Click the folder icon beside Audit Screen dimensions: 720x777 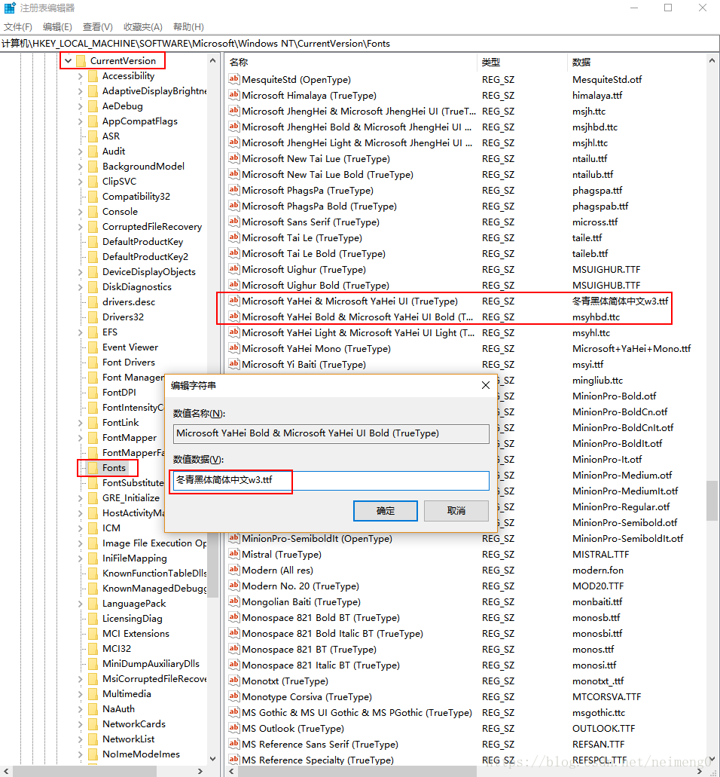pos(93,151)
